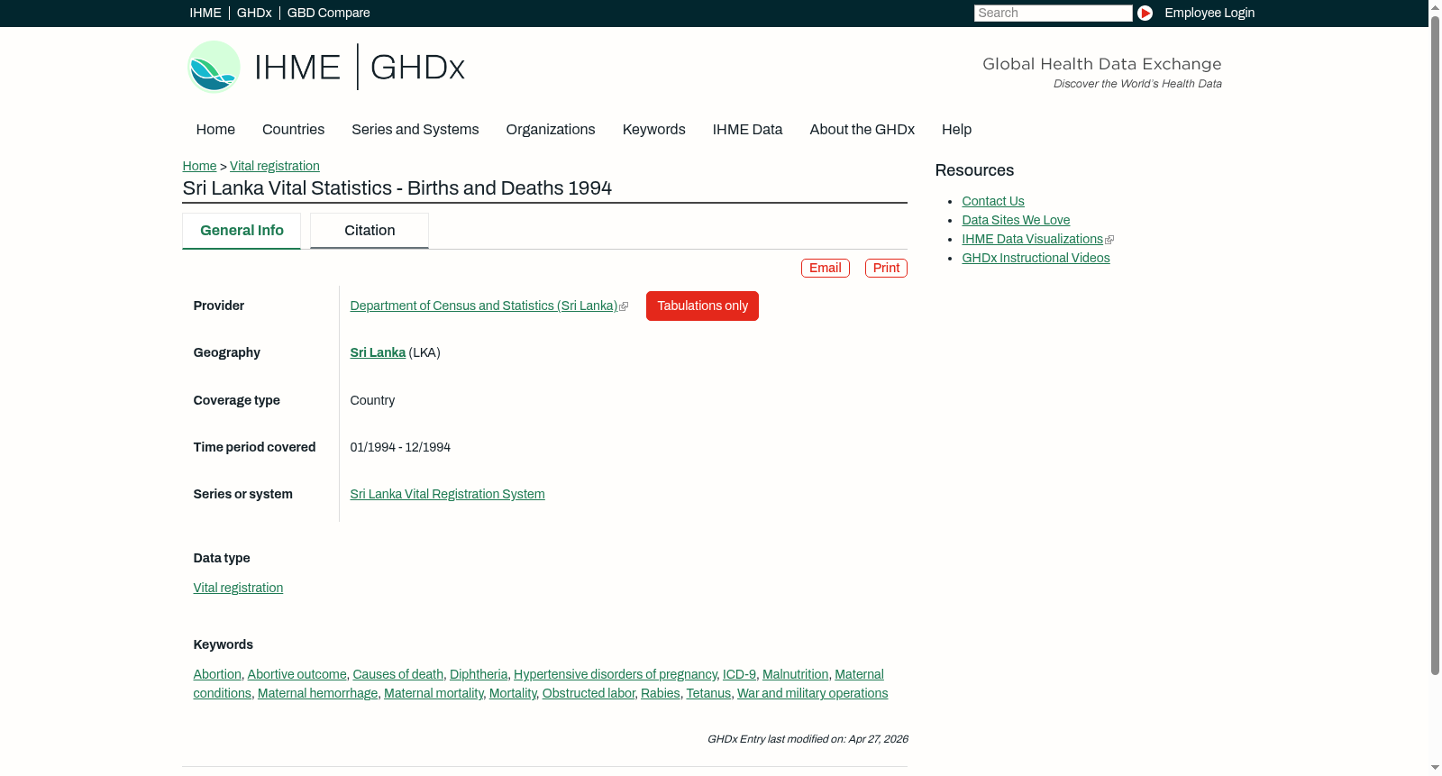
Task: Open the Keywords menu item
Action: (653, 129)
